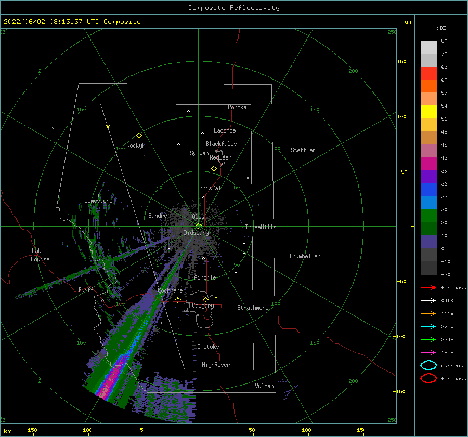Image resolution: width=468 pixels, height=437 pixels.
Task: Click the bright green 30–20 dBZ swatch
Action: tap(428, 216)
